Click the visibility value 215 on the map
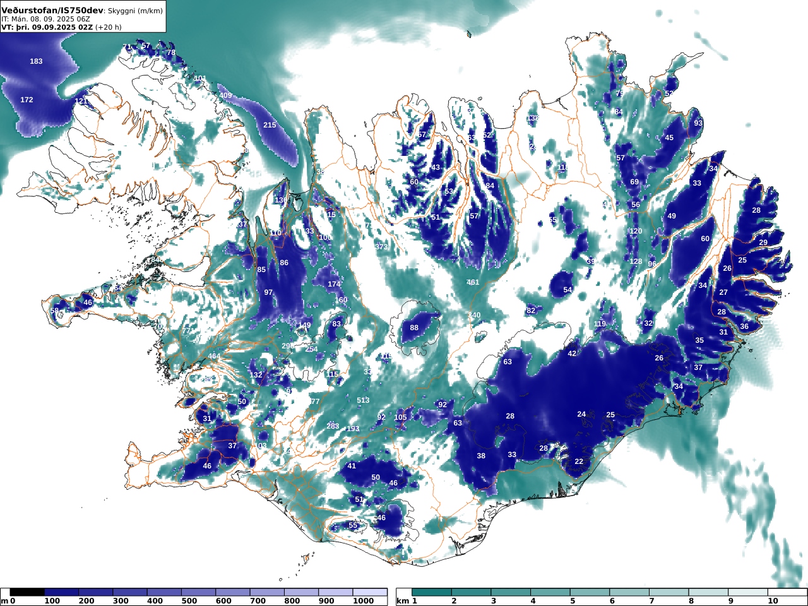This screenshot has width=808, height=606. (x=270, y=125)
